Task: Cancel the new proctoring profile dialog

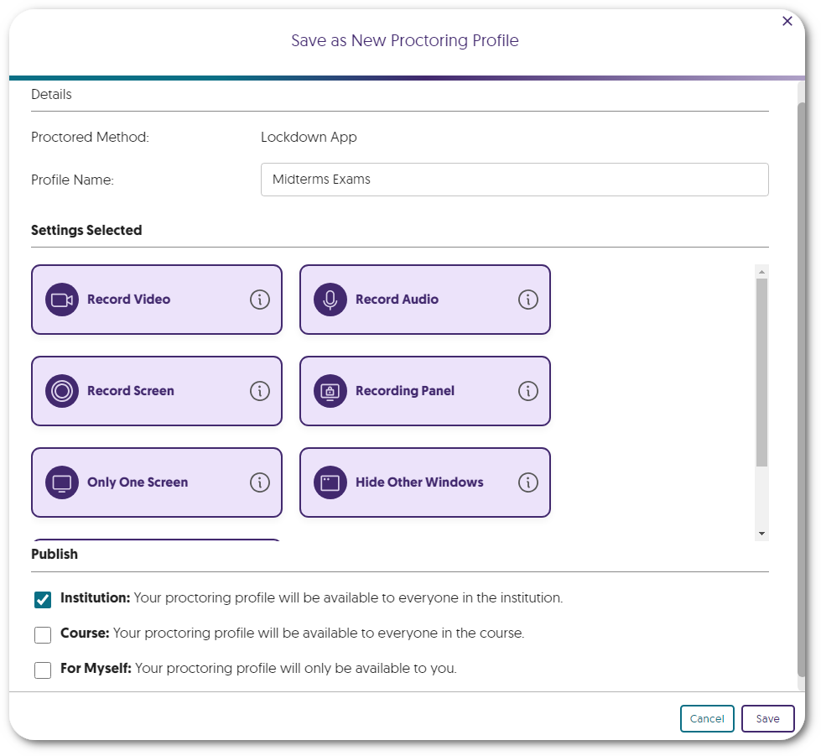Action: [x=707, y=719]
